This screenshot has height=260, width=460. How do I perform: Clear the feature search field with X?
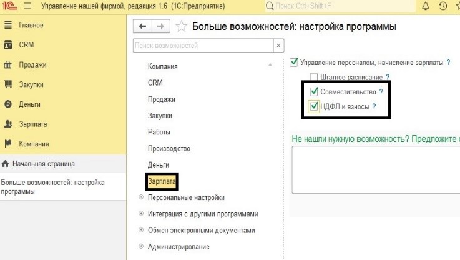278,46
